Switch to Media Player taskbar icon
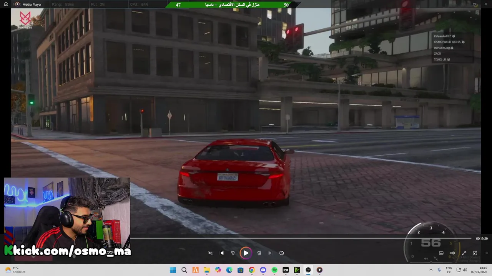The width and height of the screenshot is (492, 276). 319,270
